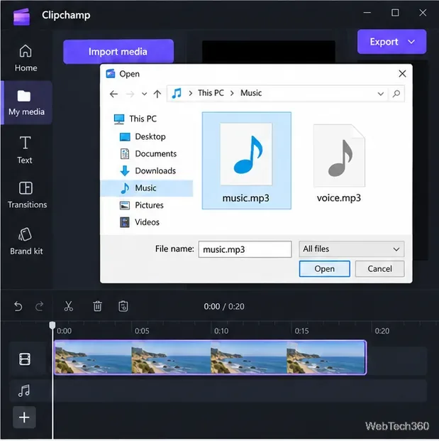Viewport: 439px width, 441px height.
Task: Click the Clipchamp logo icon
Action: [21, 16]
